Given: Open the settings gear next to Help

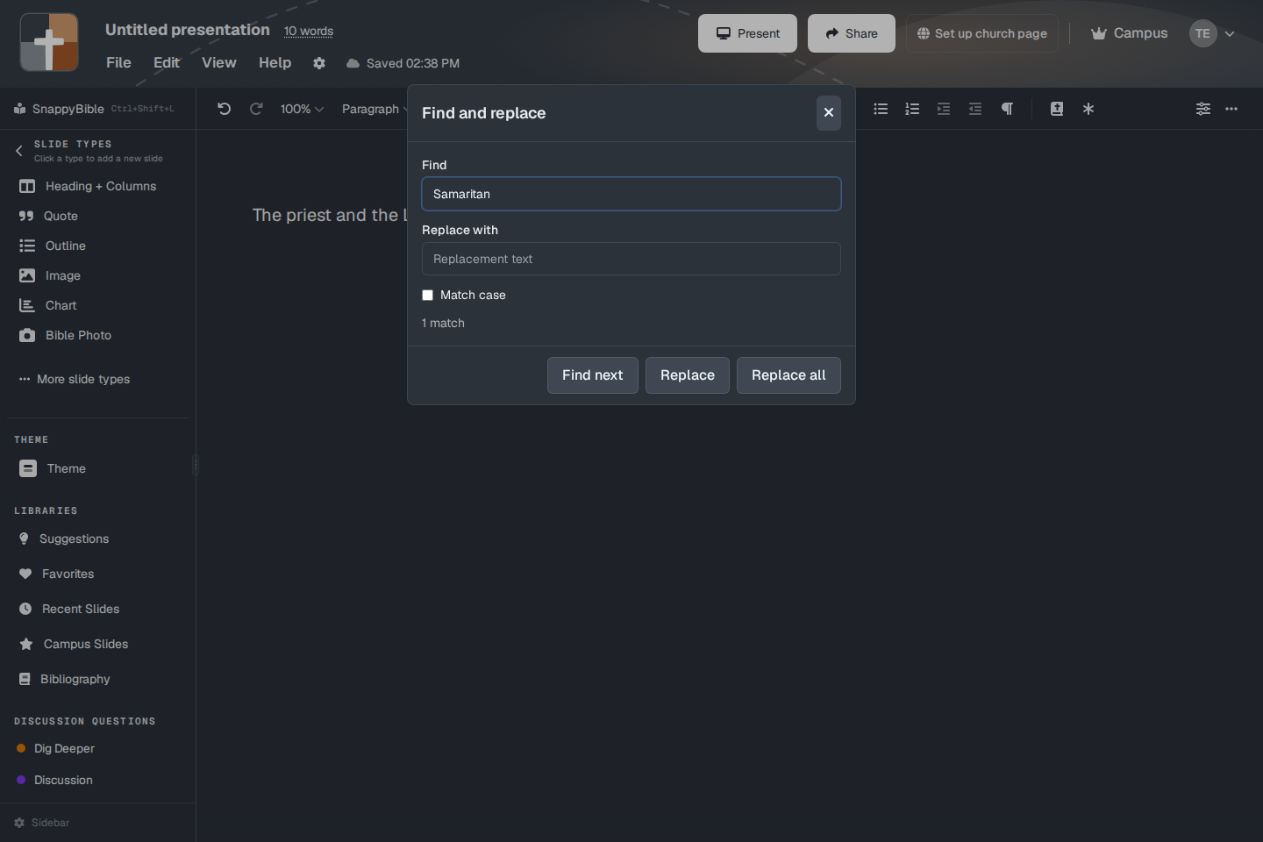Looking at the screenshot, I should (319, 63).
